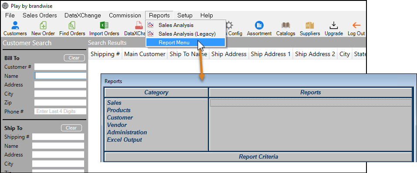Image resolution: width=417 pixels, height=173 pixels.
Task: Click the Bill To Name field
Action: pos(61,76)
